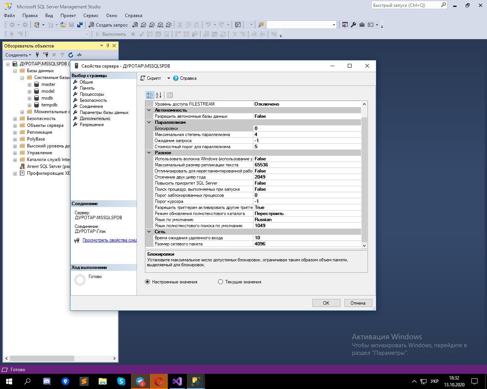This screenshot has height=389, width=487.
Task: Switch property grid to categorized view
Action: 150,95
